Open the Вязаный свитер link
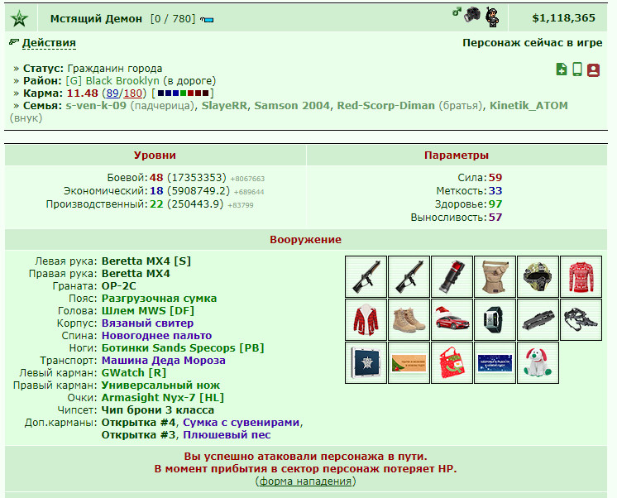This screenshot has height=498, width=617. click(147, 323)
